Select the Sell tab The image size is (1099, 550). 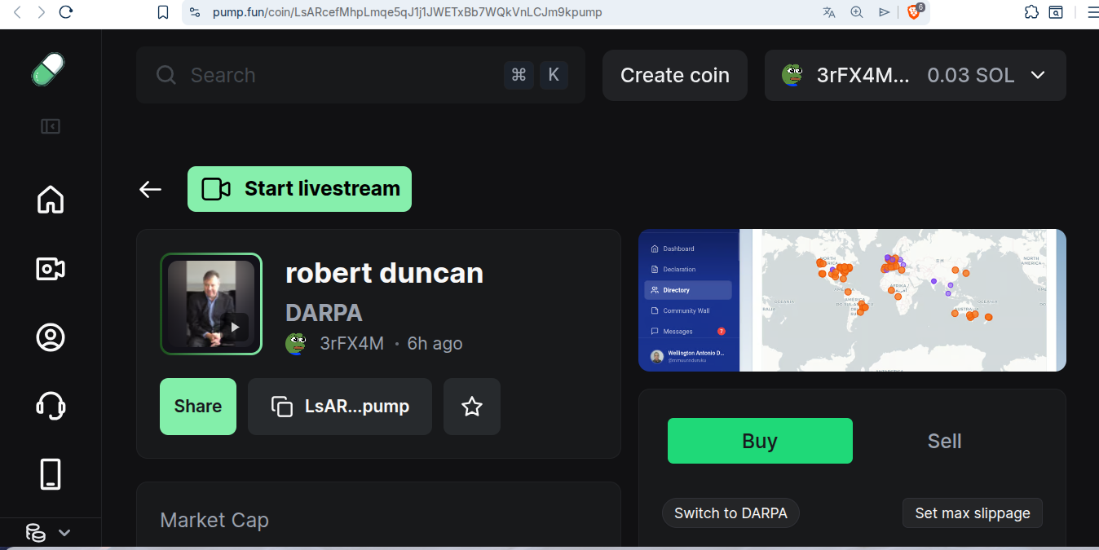[944, 441]
